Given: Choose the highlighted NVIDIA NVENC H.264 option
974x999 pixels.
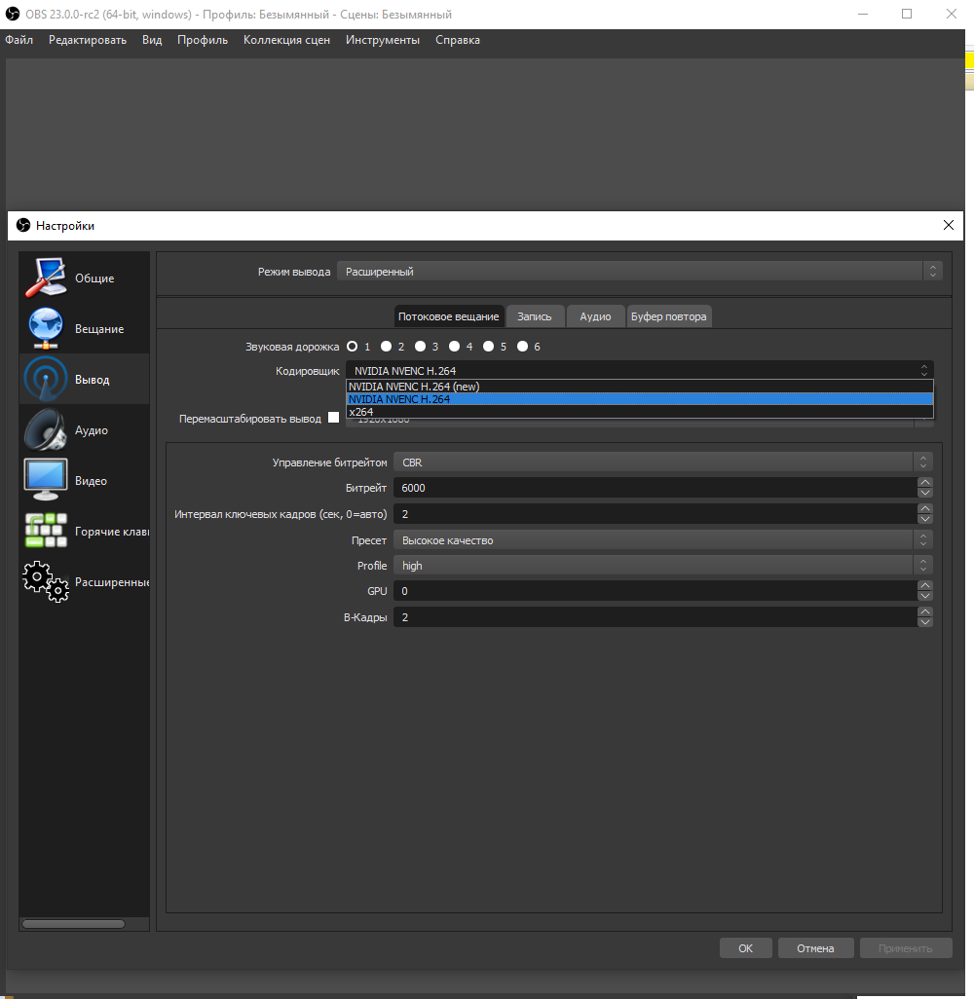Looking at the screenshot, I should pyautogui.click(x=639, y=399).
